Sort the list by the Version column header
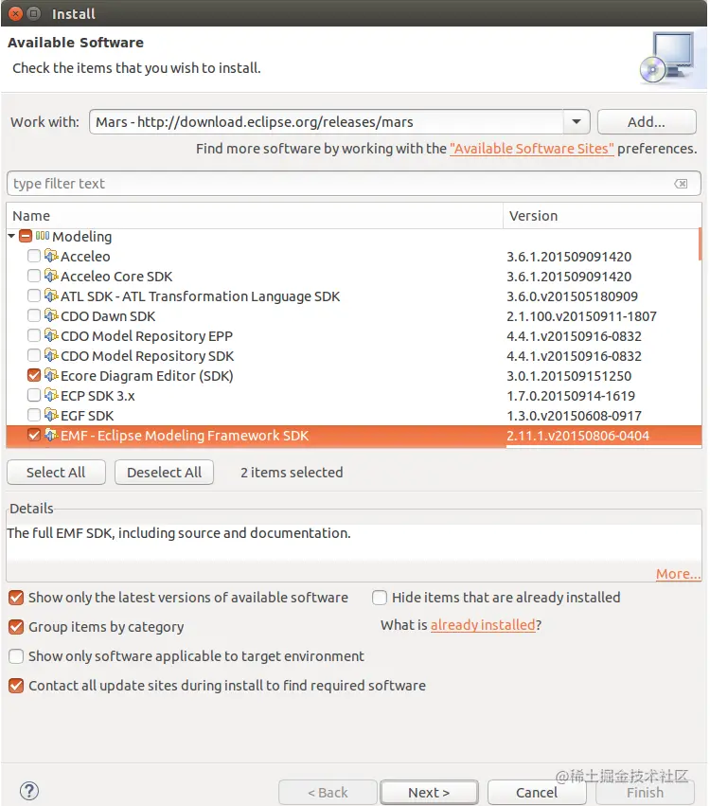This screenshot has height=806, width=710. [534, 216]
